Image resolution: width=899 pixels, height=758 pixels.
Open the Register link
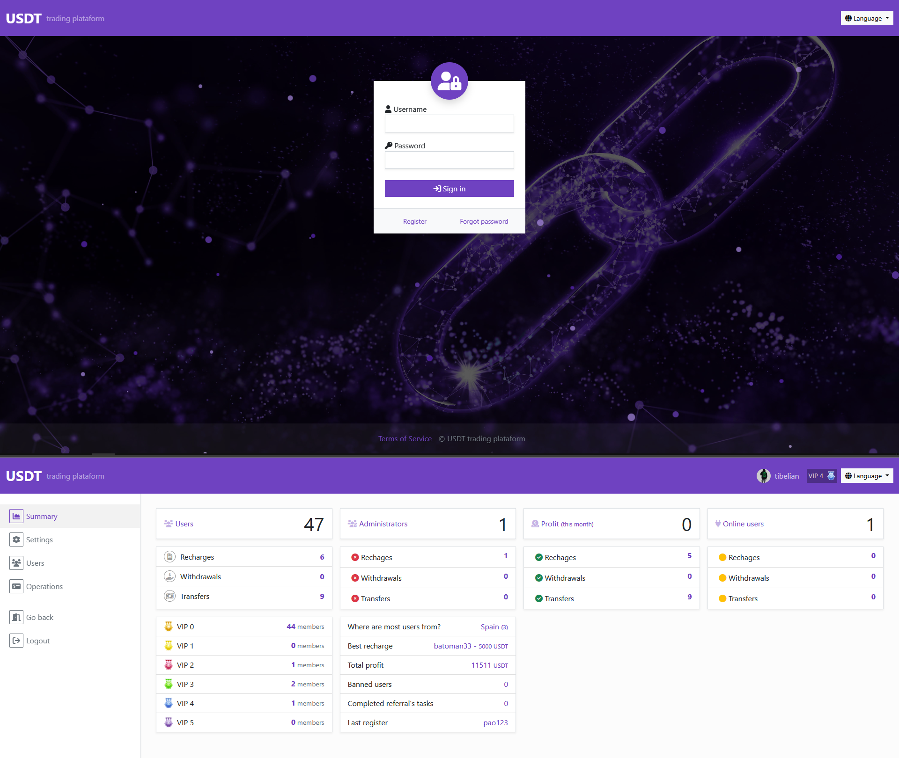[x=414, y=221]
